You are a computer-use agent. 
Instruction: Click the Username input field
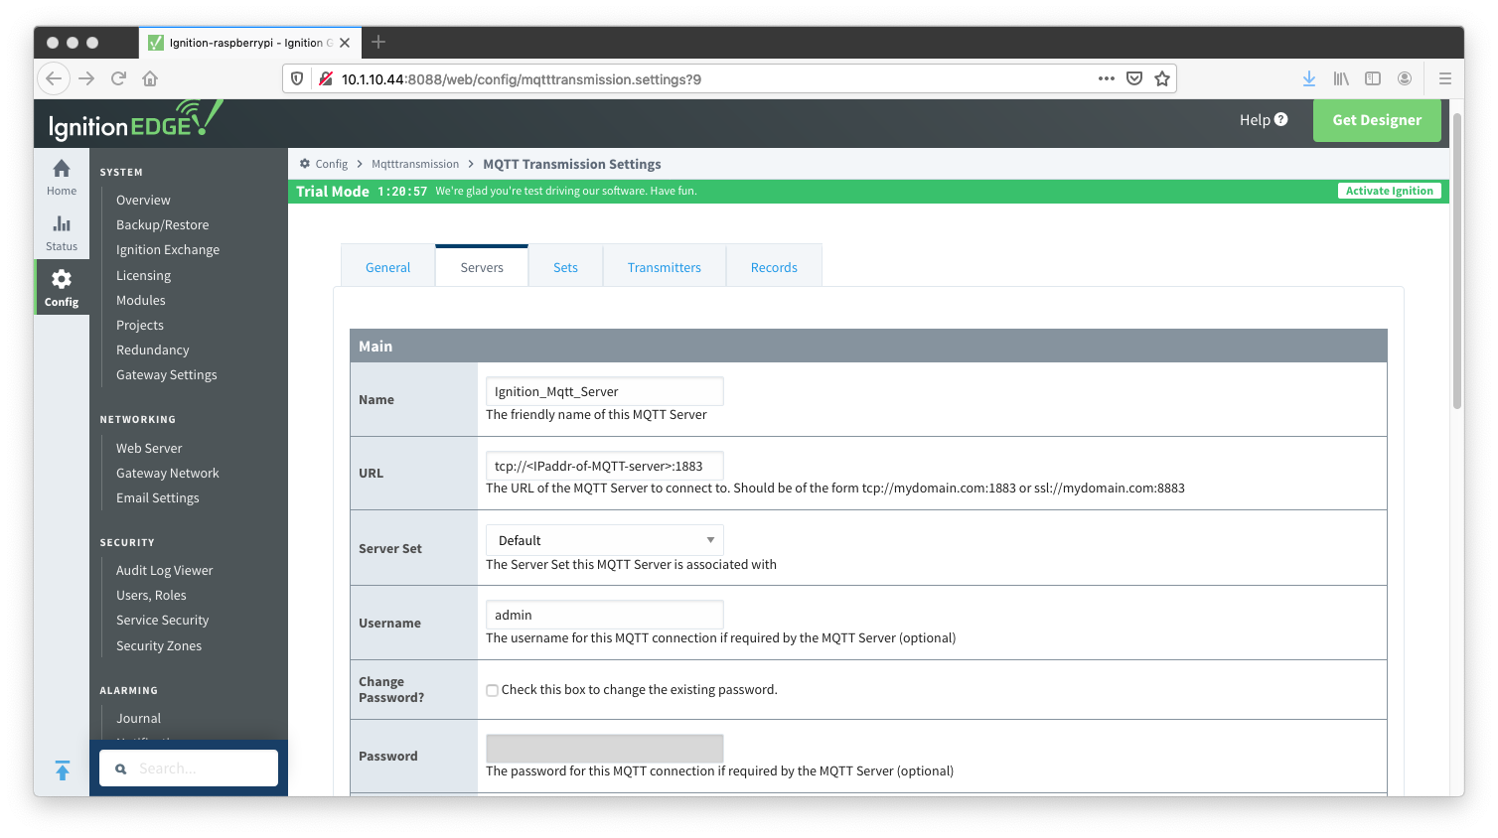point(605,615)
